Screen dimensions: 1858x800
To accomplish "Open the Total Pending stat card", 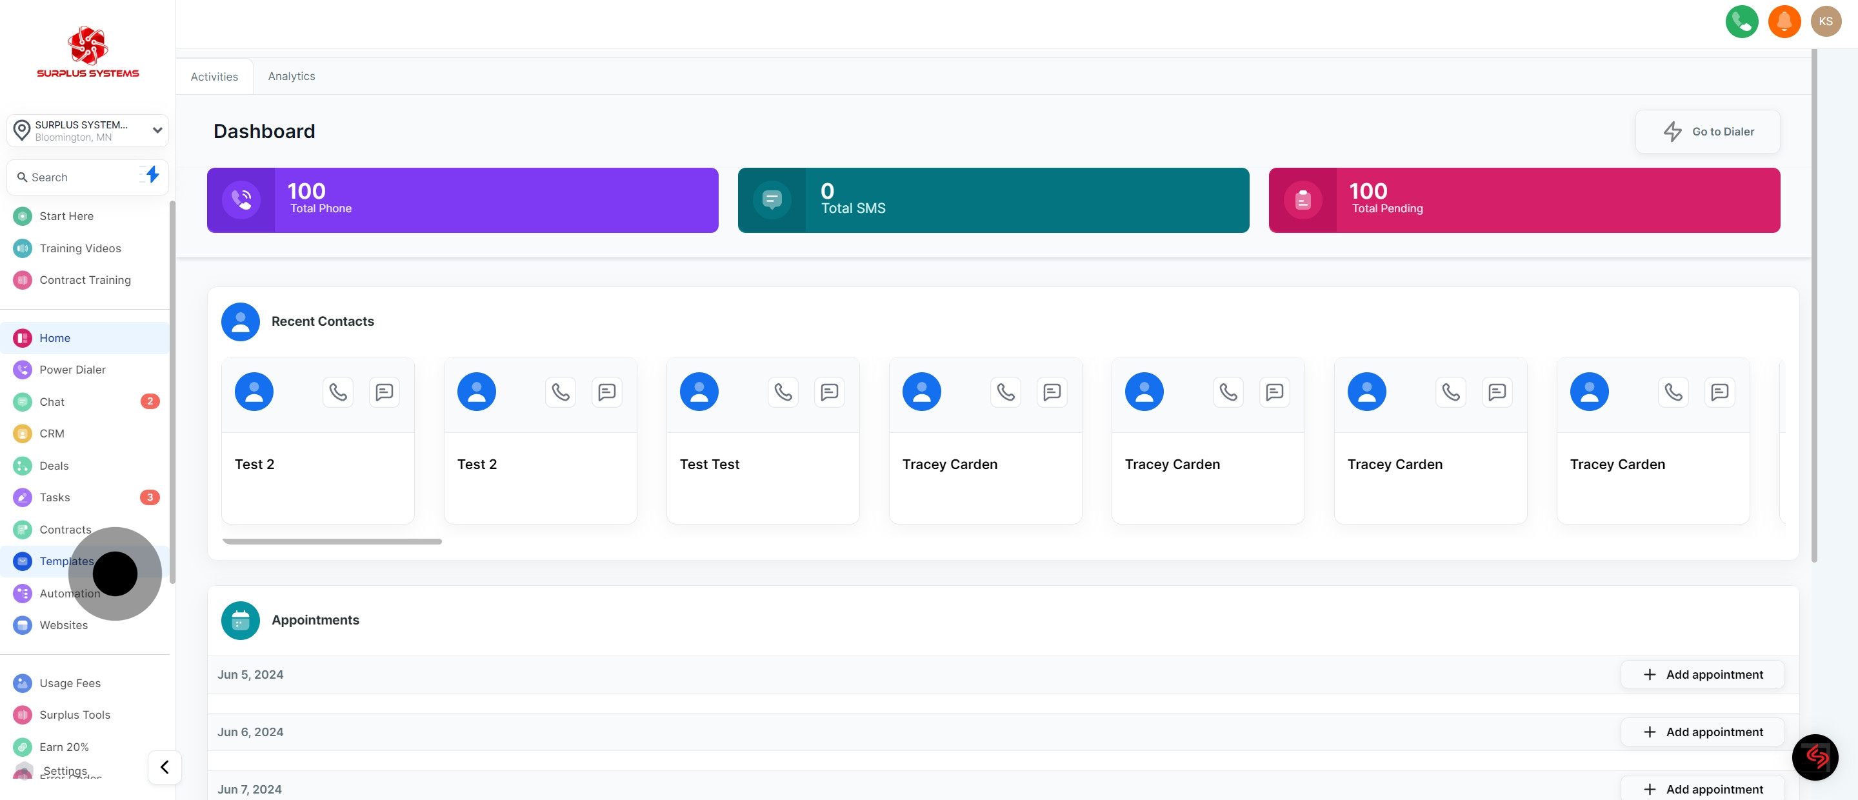I will coord(1523,201).
